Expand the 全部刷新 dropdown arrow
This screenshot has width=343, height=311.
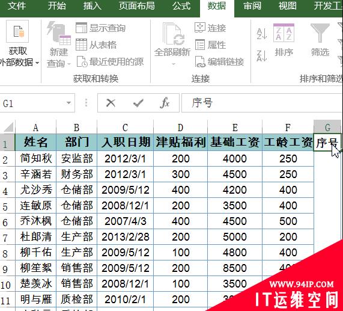point(174,64)
